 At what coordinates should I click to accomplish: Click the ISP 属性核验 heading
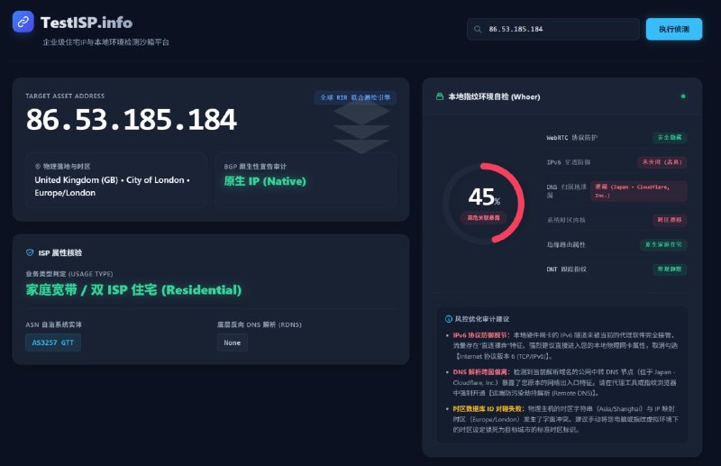(60, 252)
